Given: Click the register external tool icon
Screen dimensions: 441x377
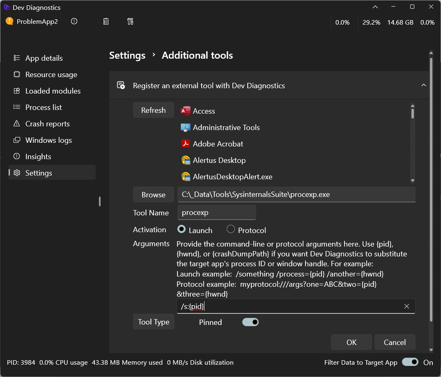Looking at the screenshot, I should (x=121, y=85).
